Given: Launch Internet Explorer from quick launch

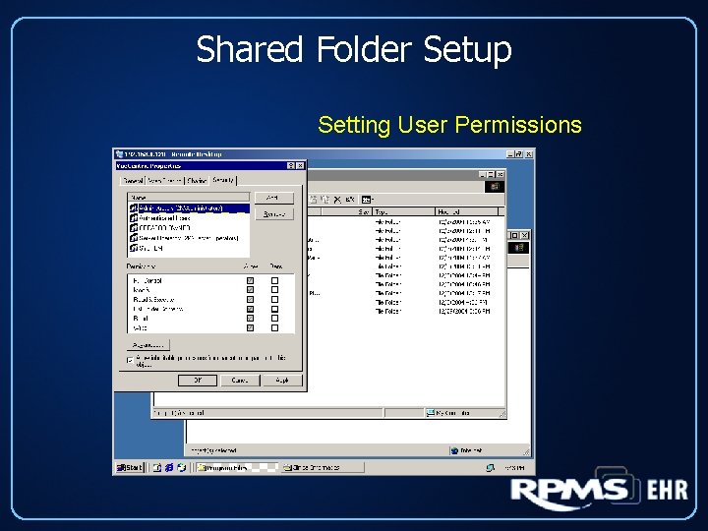Looking at the screenshot, I should click(x=169, y=468).
